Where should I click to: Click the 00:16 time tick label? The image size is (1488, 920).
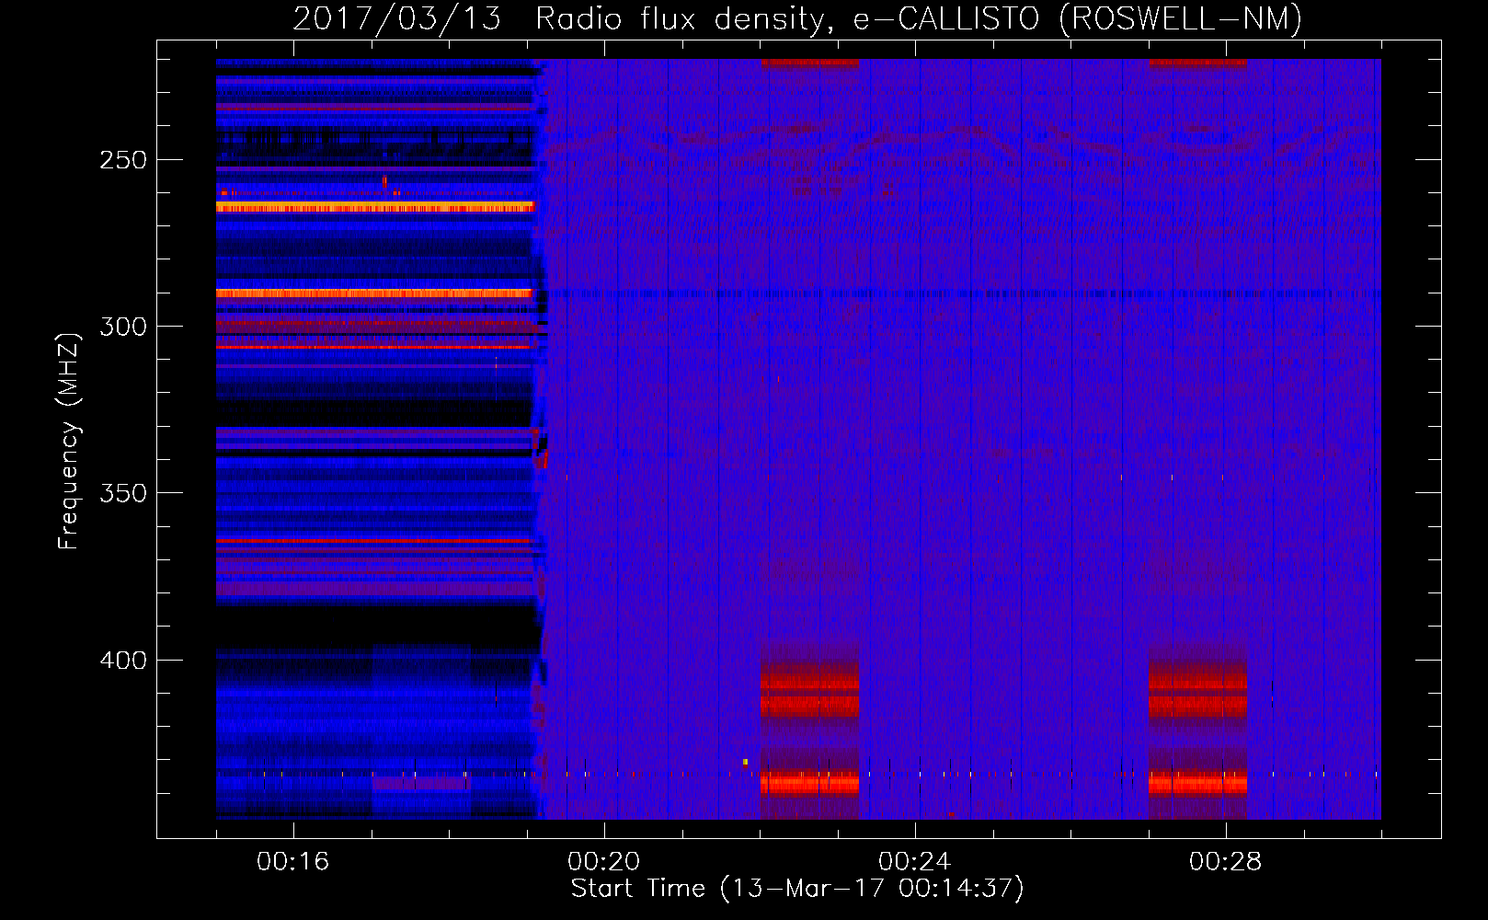(x=293, y=862)
